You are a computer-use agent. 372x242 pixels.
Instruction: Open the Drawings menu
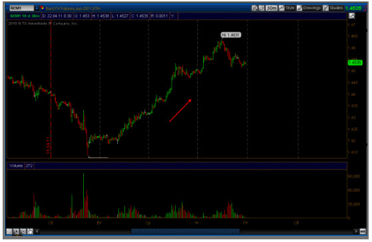[311, 8]
